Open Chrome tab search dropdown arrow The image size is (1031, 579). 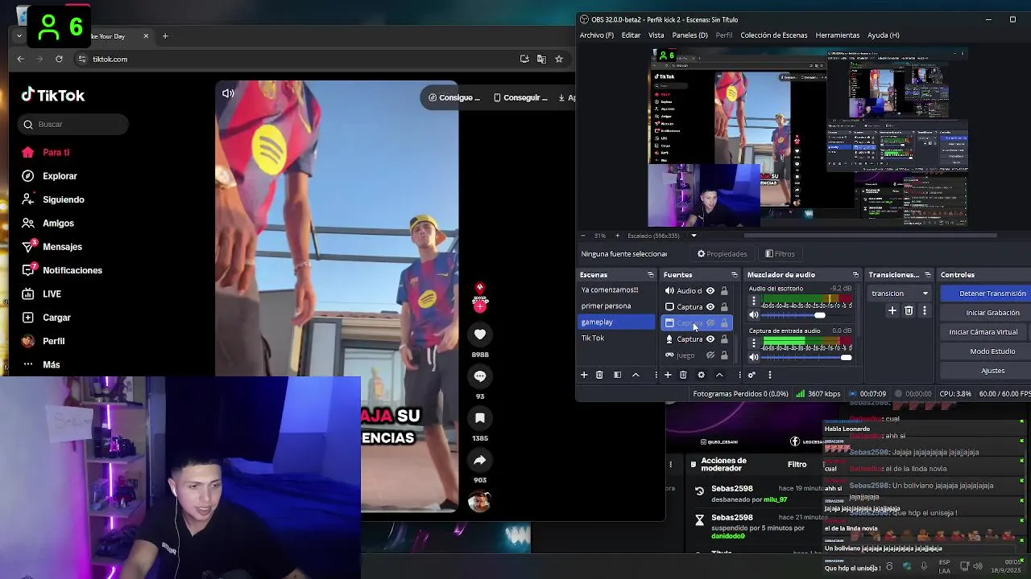pyautogui.click(x=19, y=36)
